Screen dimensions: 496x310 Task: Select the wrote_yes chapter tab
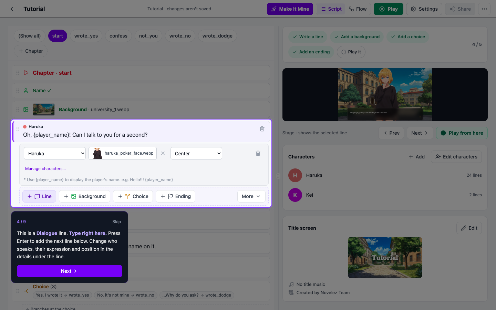point(86,36)
